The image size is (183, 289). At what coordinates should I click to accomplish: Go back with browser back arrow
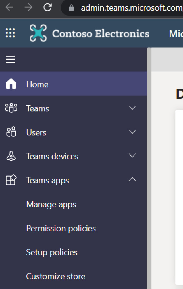point(9,7)
